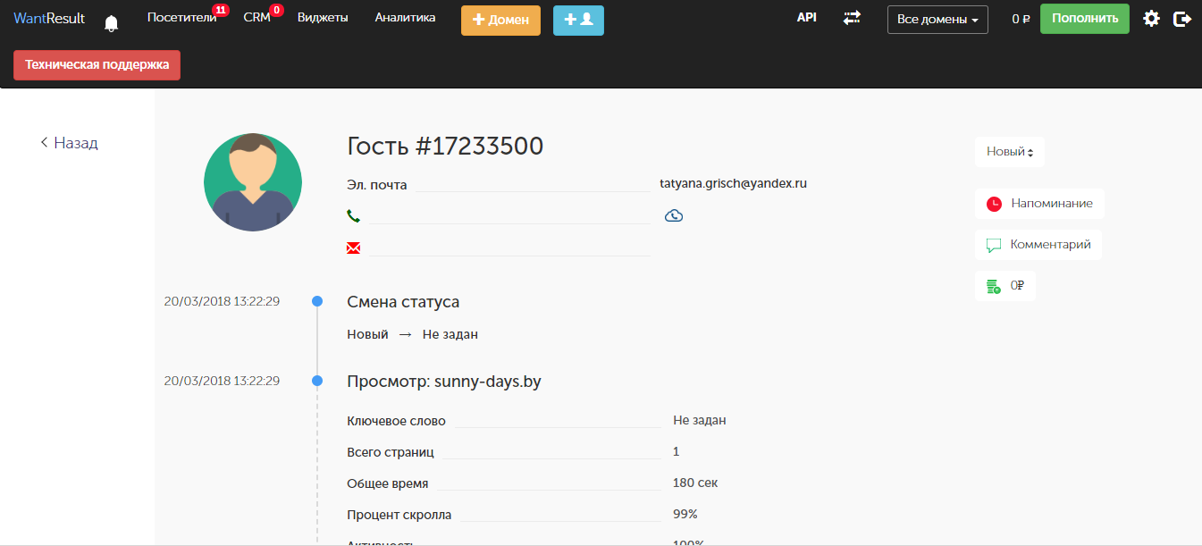Click the Общее время value 180 сек
Screen dimensions: 1202x546
click(695, 483)
